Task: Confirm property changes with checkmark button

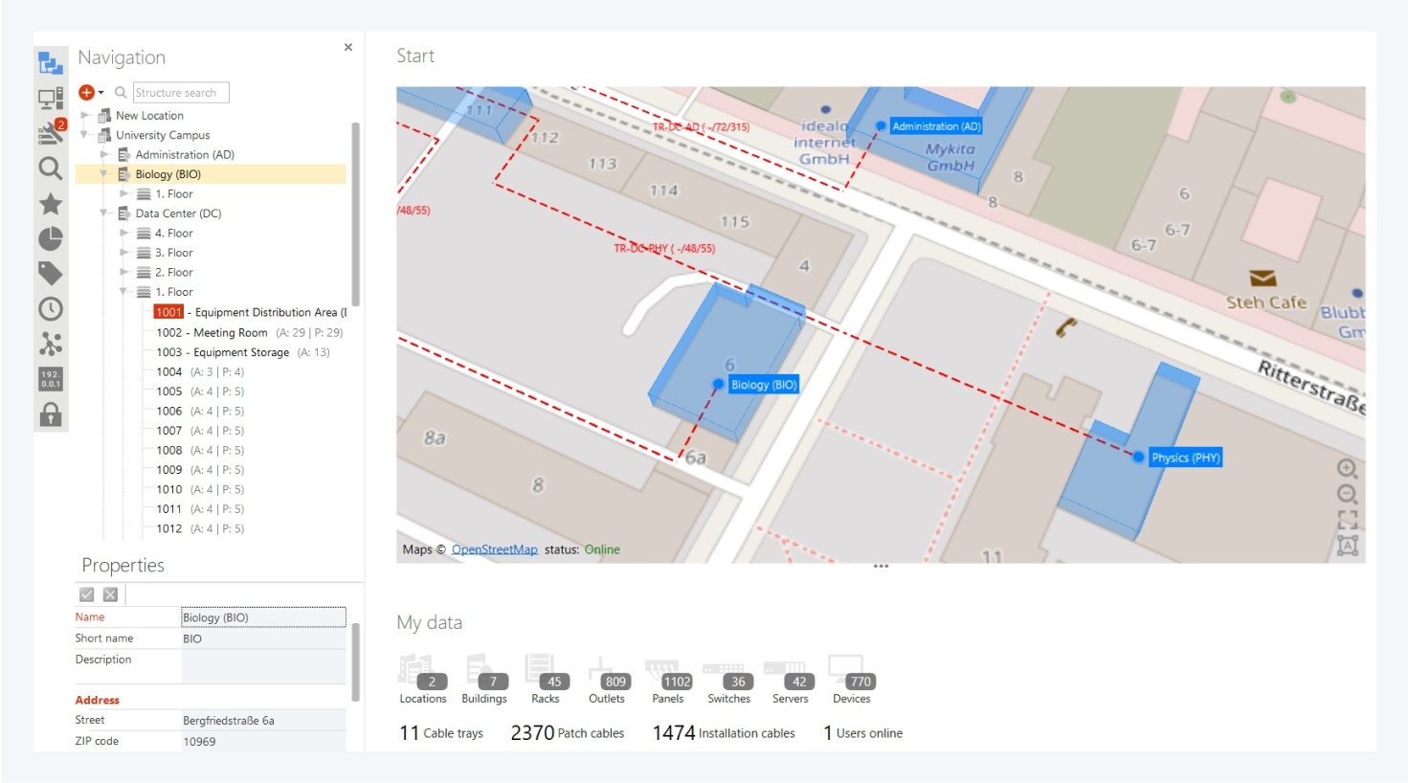Action: [x=87, y=594]
